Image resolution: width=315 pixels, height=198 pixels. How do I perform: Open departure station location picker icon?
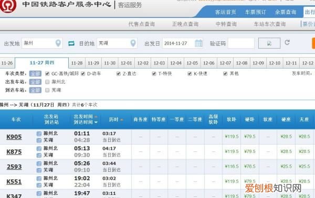58,43
